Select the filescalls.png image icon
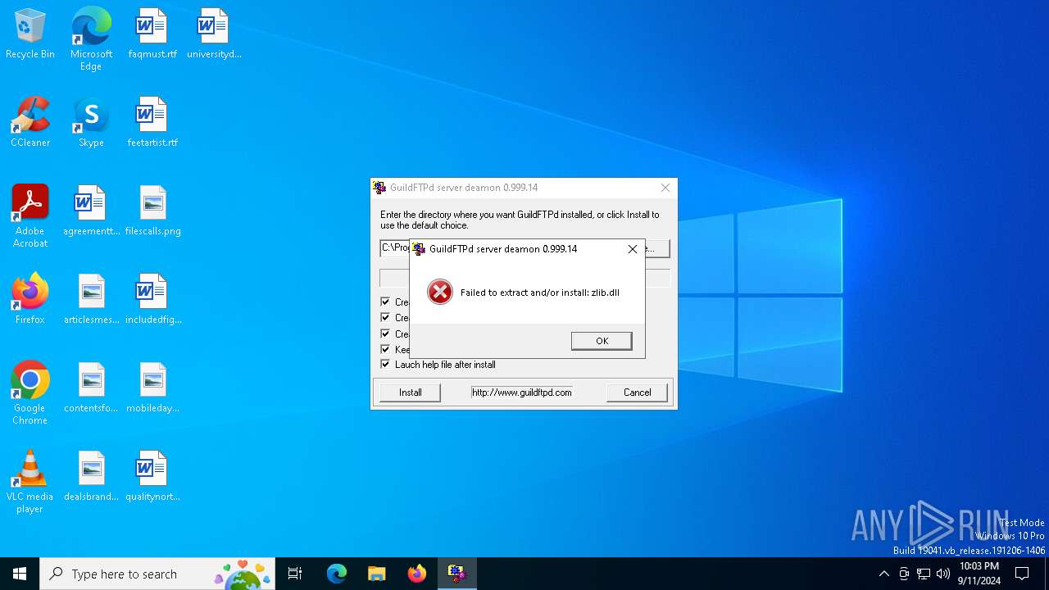This screenshot has width=1049, height=590. point(152,211)
